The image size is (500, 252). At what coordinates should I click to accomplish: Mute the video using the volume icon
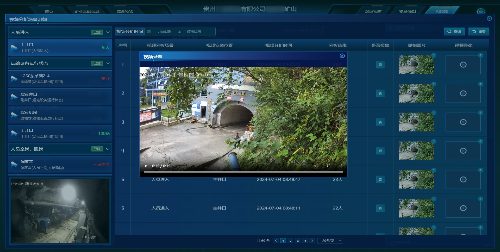(x=316, y=166)
